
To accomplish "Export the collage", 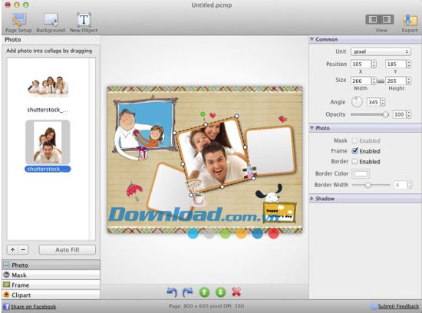I will tap(410, 23).
